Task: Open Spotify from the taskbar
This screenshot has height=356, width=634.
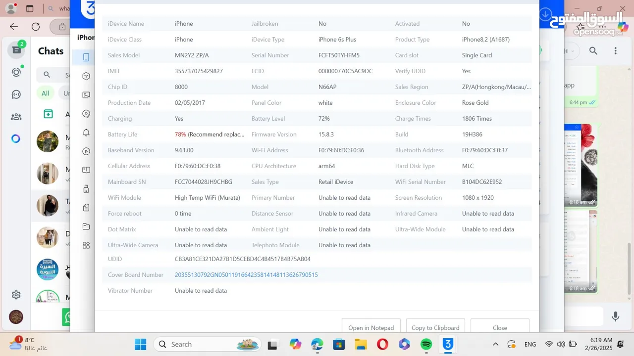Action: [x=426, y=344]
